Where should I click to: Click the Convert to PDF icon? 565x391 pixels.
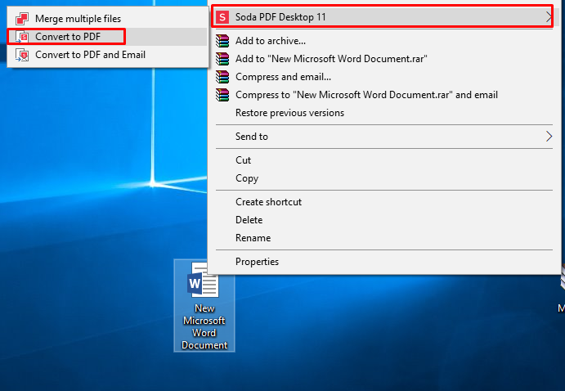point(22,36)
